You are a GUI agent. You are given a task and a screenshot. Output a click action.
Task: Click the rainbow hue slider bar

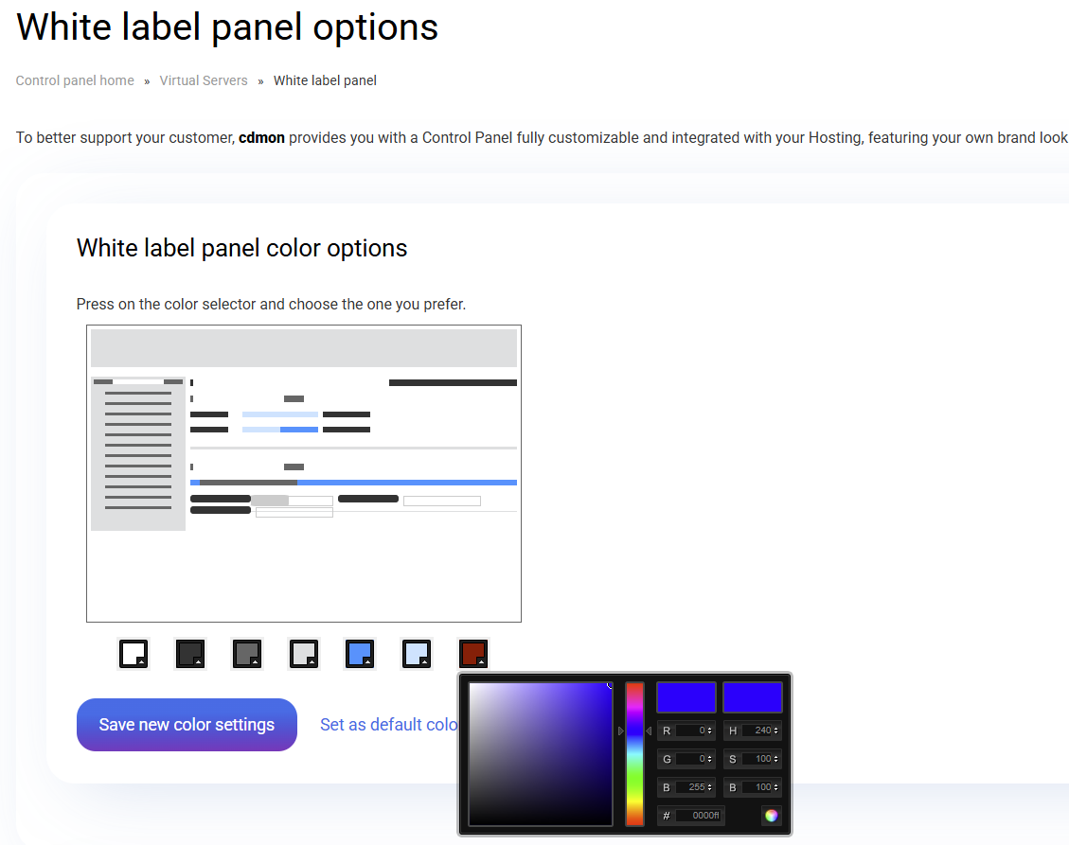pos(634,753)
